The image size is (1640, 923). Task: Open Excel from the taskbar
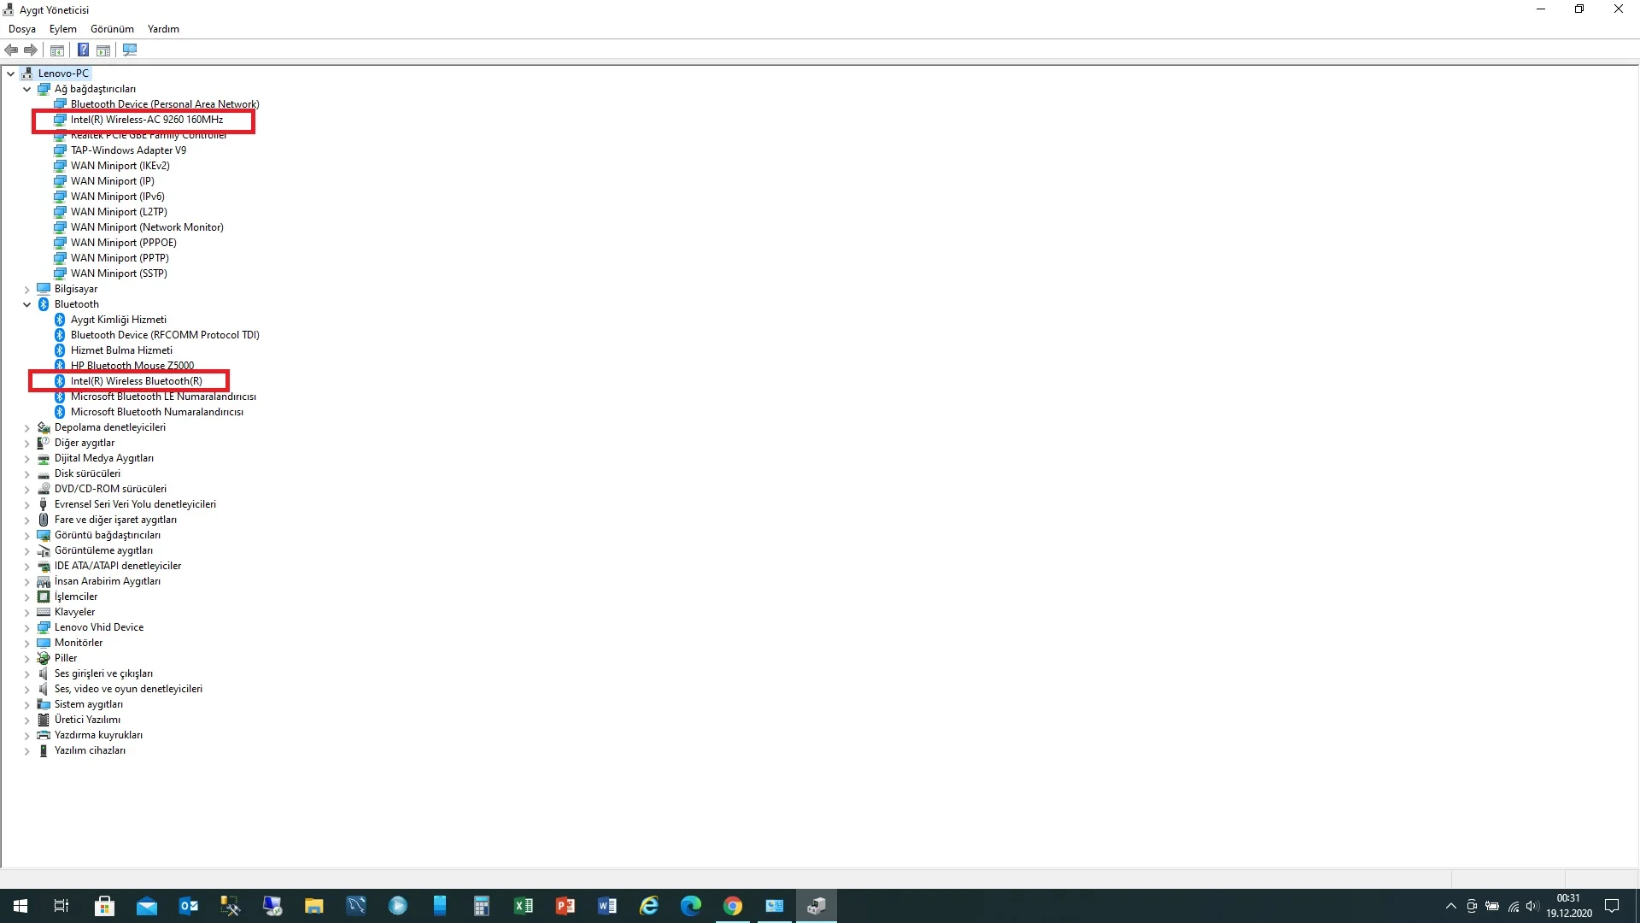pos(523,906)
